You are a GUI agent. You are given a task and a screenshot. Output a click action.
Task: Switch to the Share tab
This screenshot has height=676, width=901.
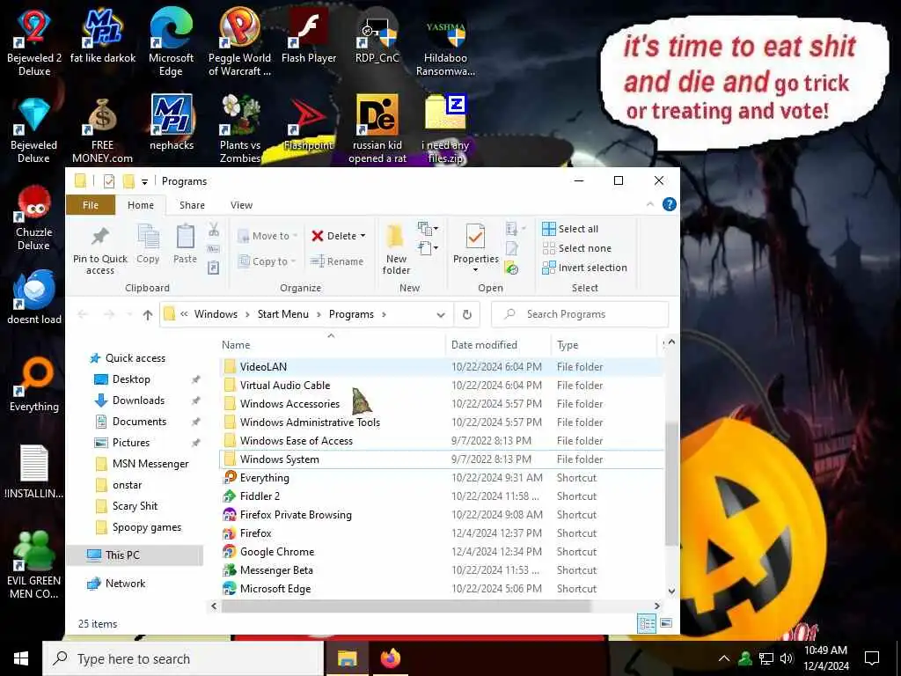click(x=192, y=205)
